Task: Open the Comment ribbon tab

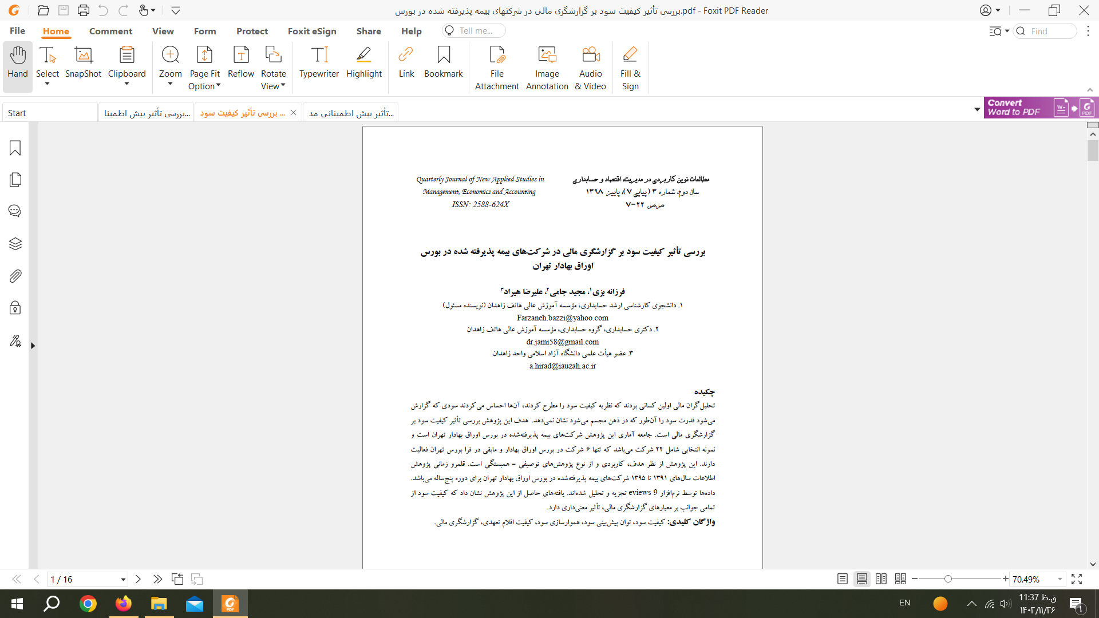Action: 110,31
